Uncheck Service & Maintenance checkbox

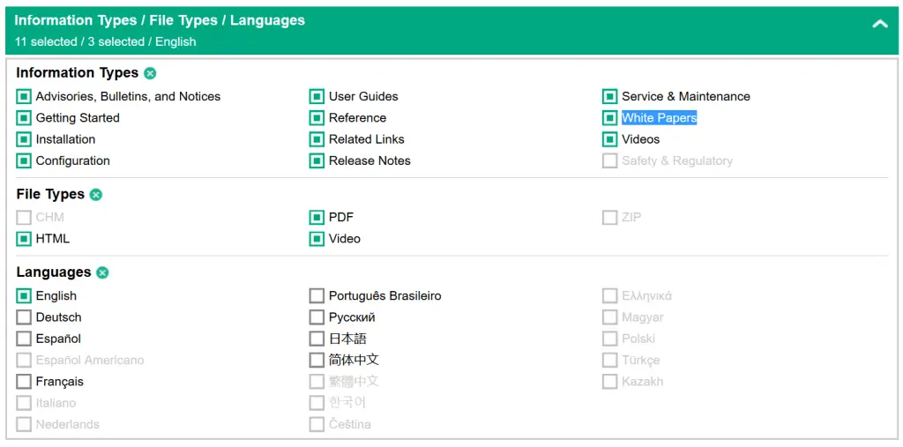tap(610, 97)
